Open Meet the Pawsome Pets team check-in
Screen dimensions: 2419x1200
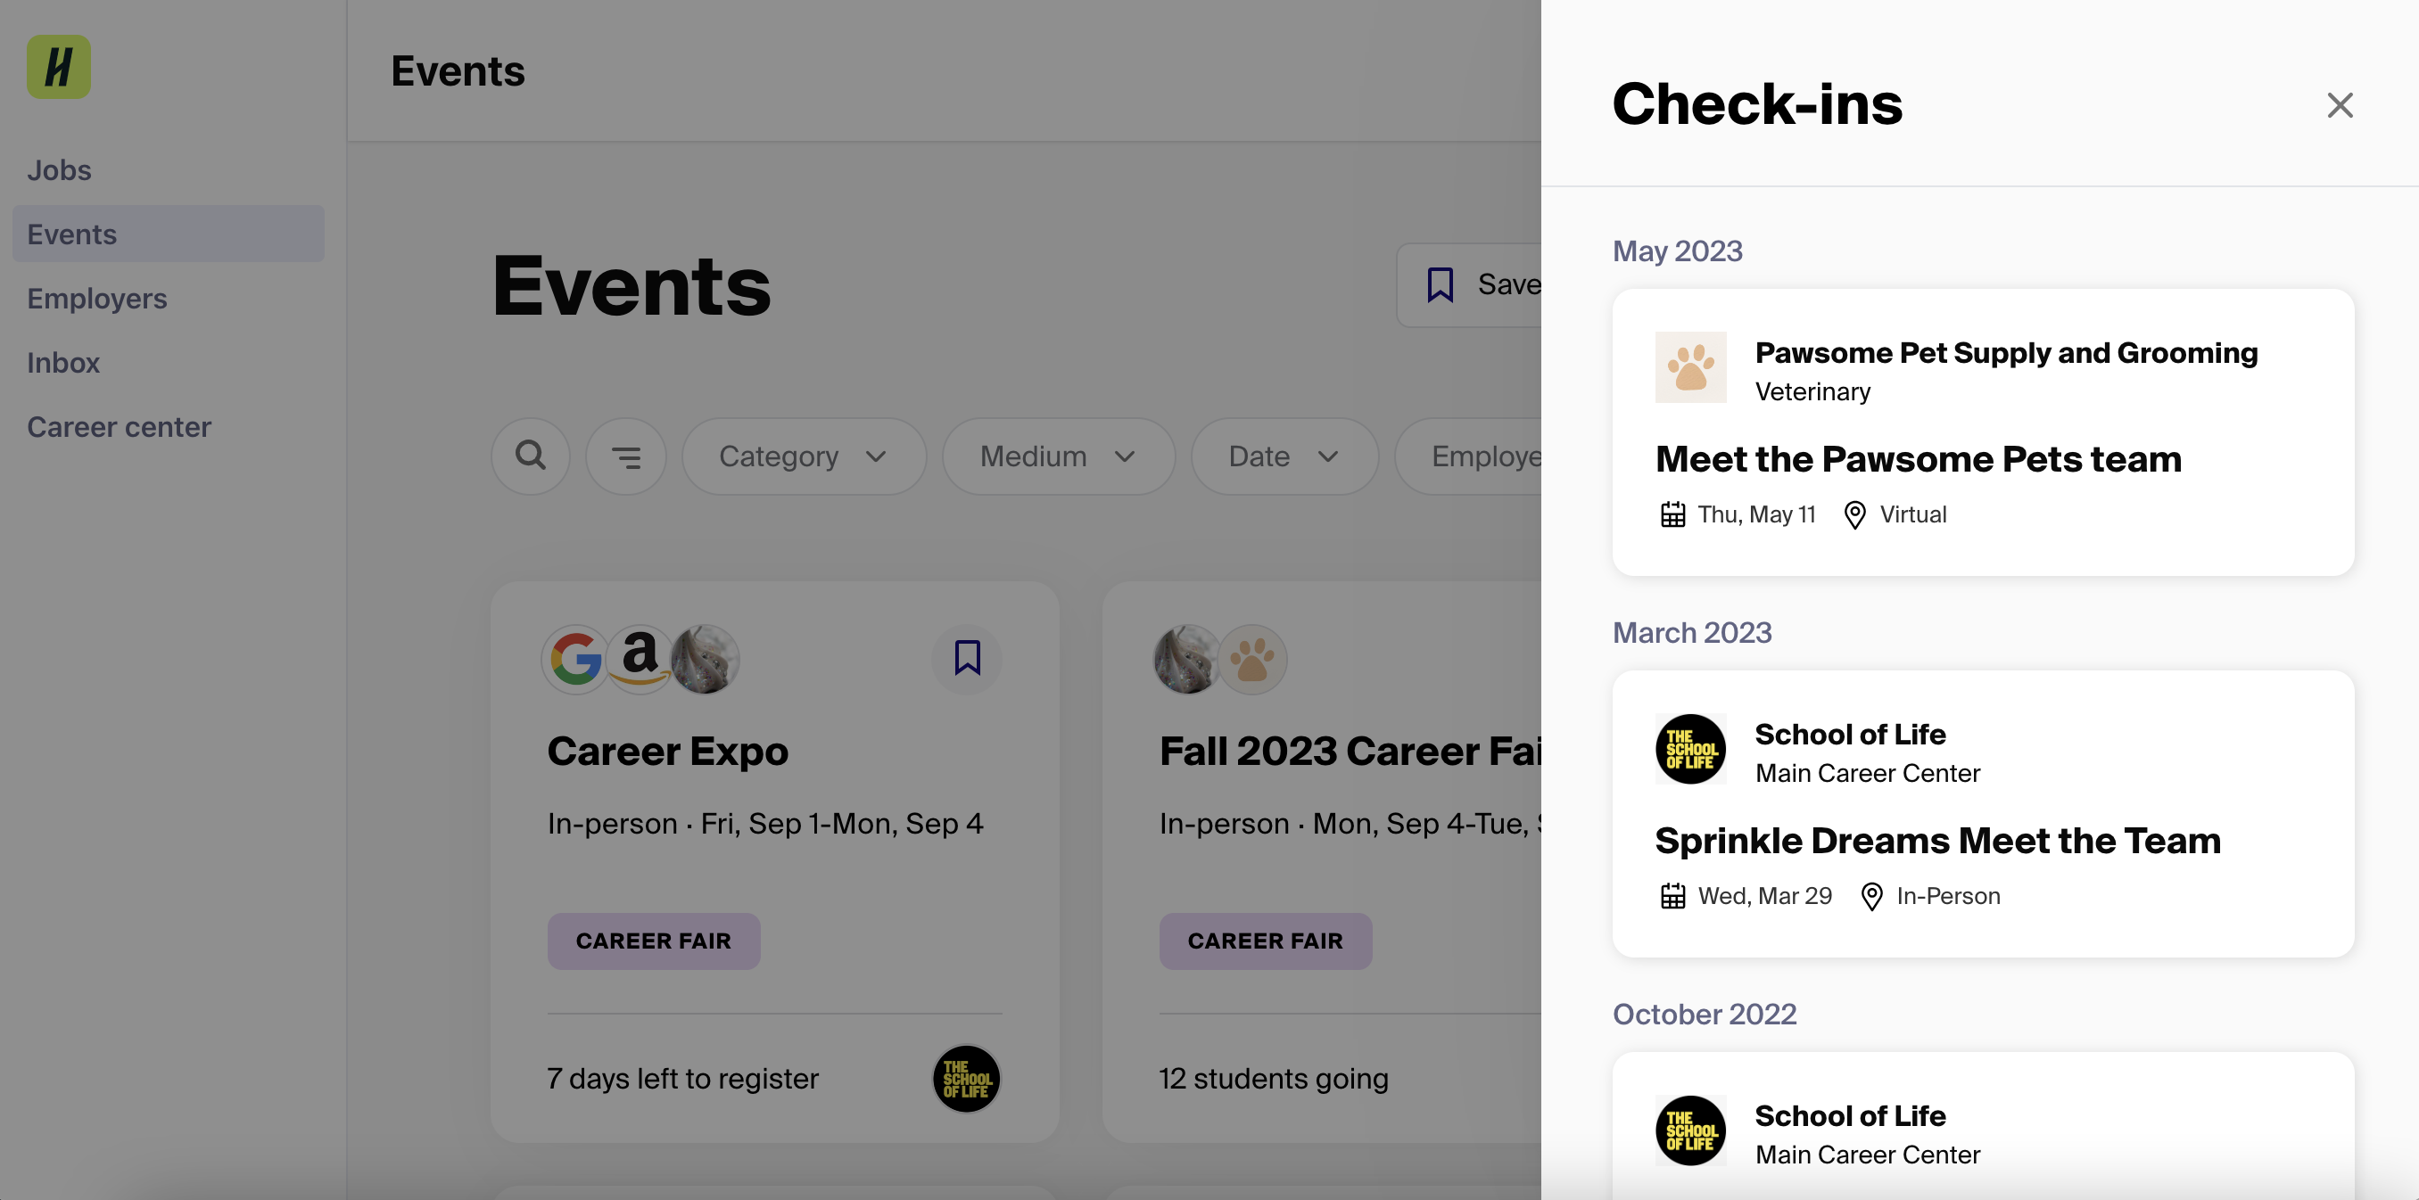[x=1918, y=459]
